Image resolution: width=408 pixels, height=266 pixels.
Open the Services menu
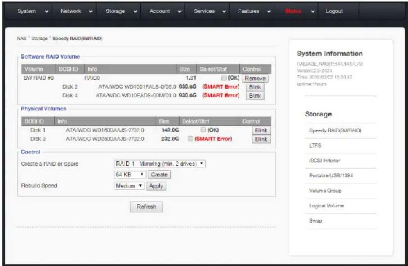point(204,11)
